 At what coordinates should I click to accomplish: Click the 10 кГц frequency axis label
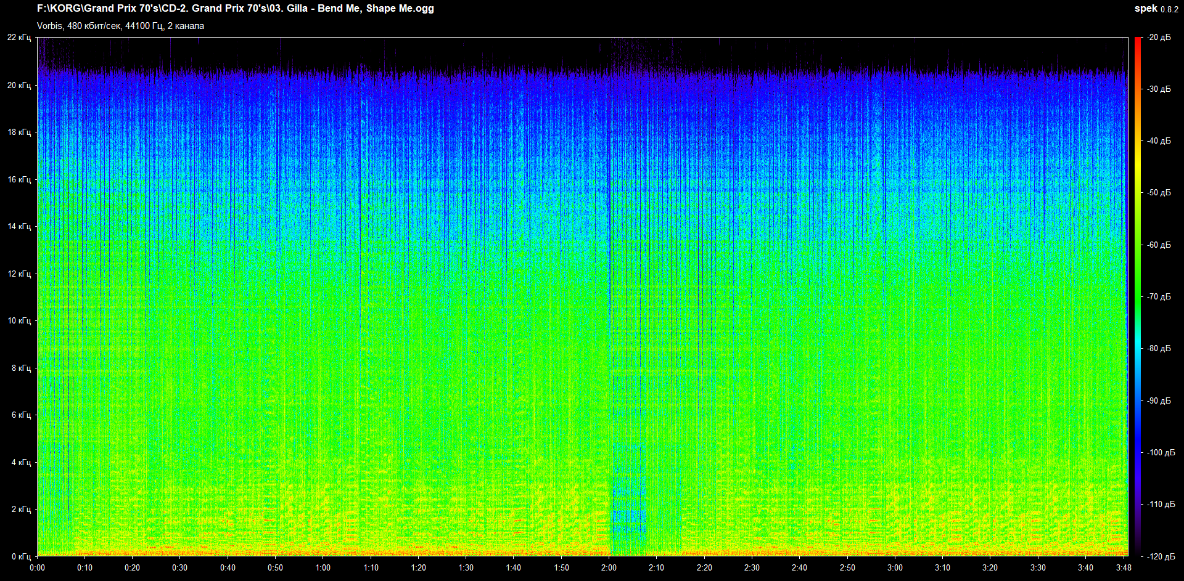19,320
